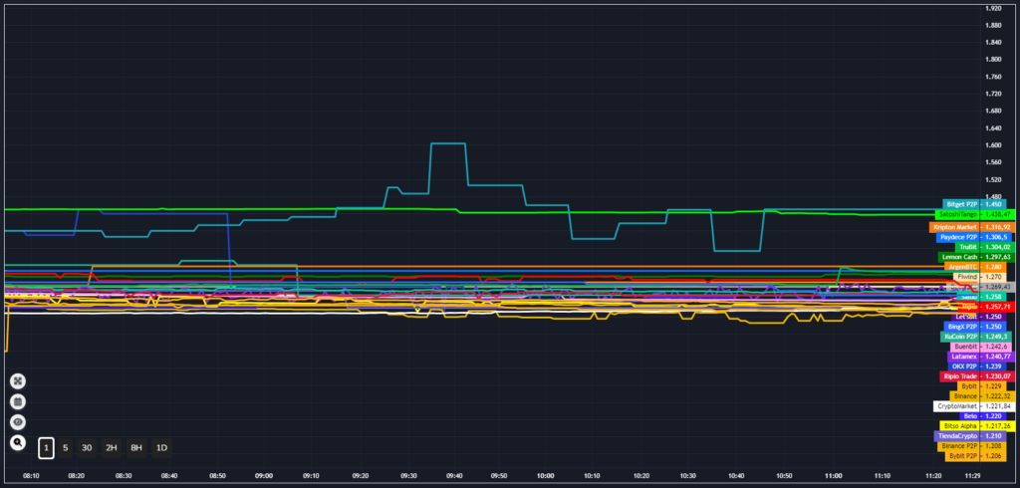This screenshot has height=488, width=1020.
Task: Click the fullscreen expand icon
Action: [18, 380]
